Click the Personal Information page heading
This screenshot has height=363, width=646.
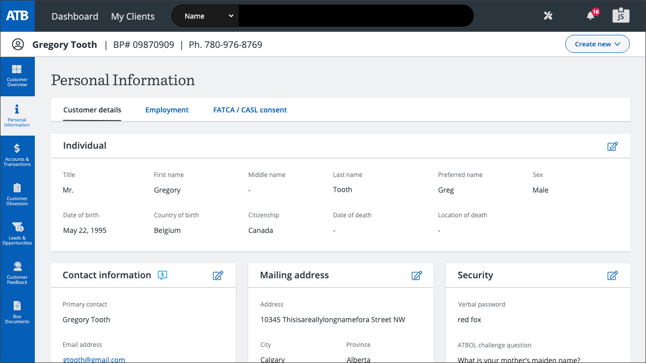click(x=123, y=80)
